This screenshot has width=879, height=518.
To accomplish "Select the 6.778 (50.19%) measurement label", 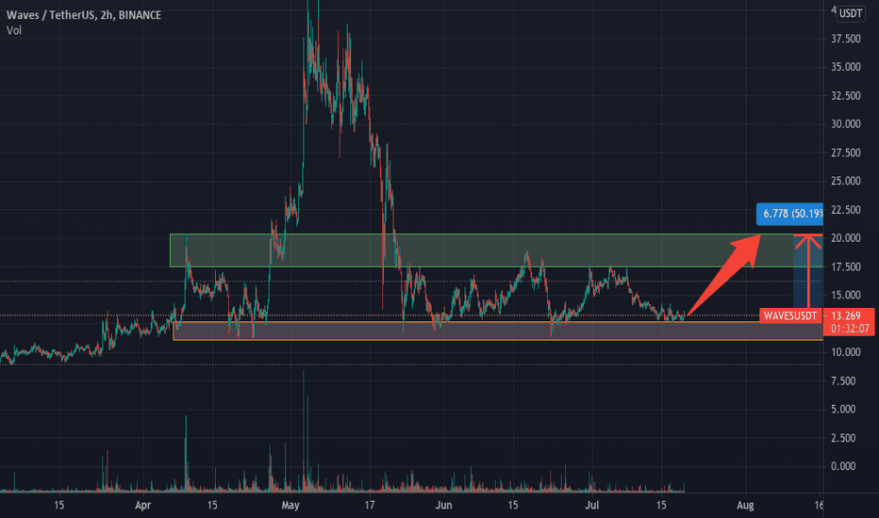I will (x=789, y=214).
